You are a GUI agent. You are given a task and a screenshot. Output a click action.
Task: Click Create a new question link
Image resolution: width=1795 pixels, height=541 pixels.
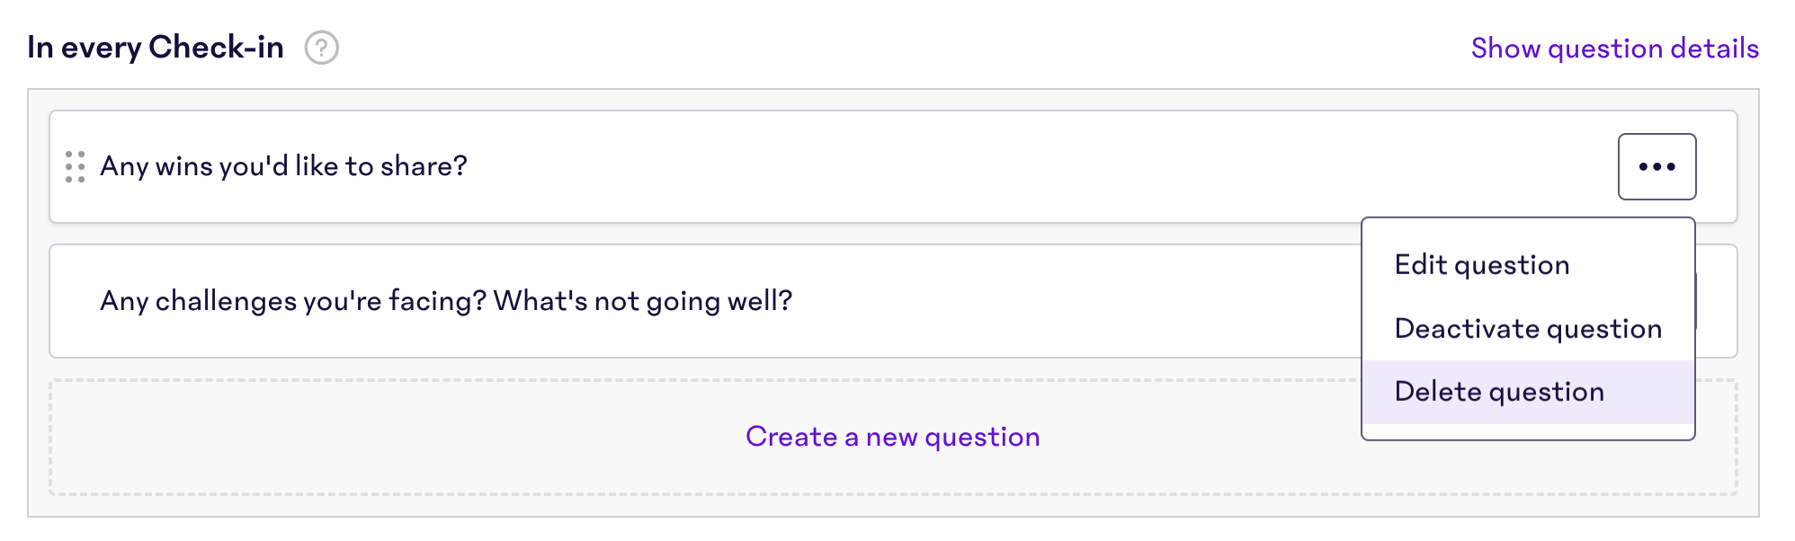click(x=892, y=437)
